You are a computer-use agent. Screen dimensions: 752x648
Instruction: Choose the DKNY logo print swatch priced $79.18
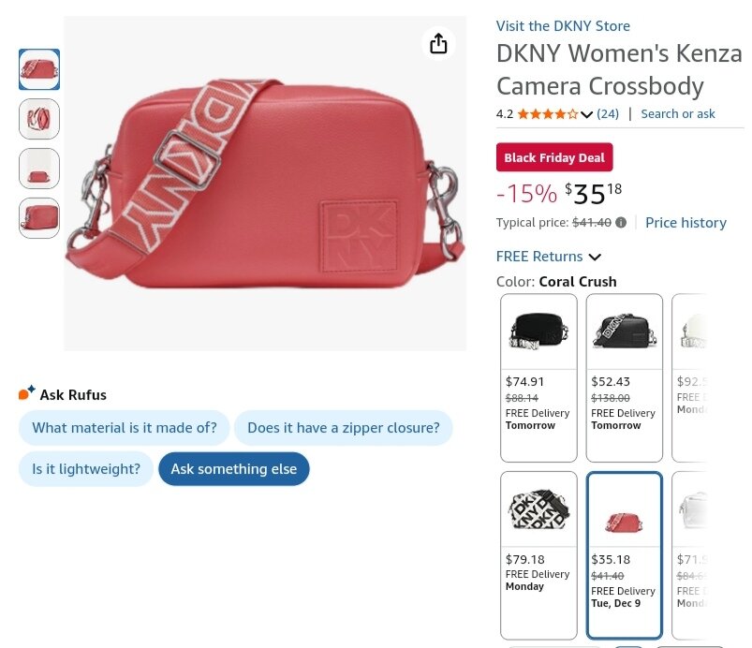point(538,554)
